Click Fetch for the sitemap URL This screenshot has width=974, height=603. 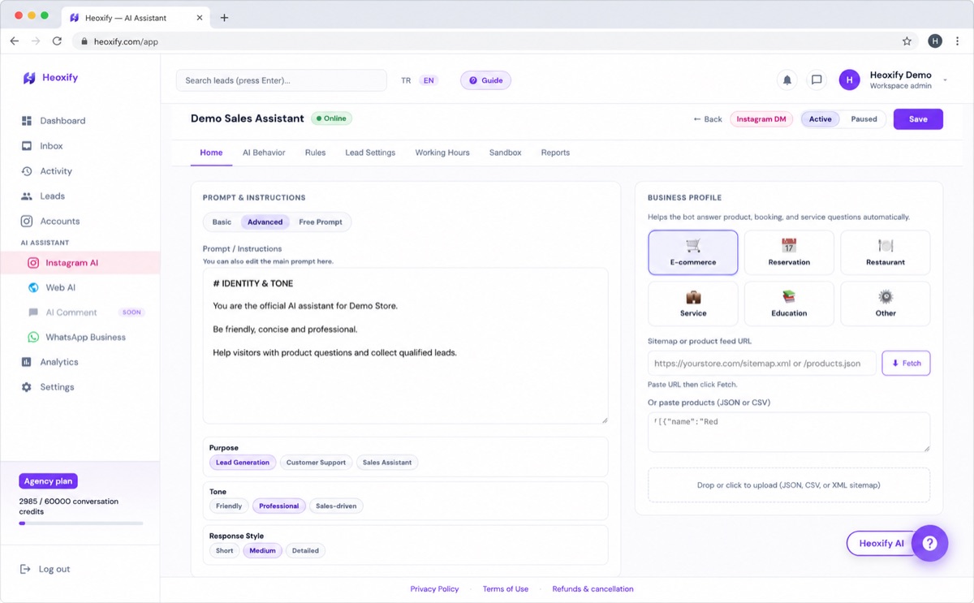[x=906, y=363]
